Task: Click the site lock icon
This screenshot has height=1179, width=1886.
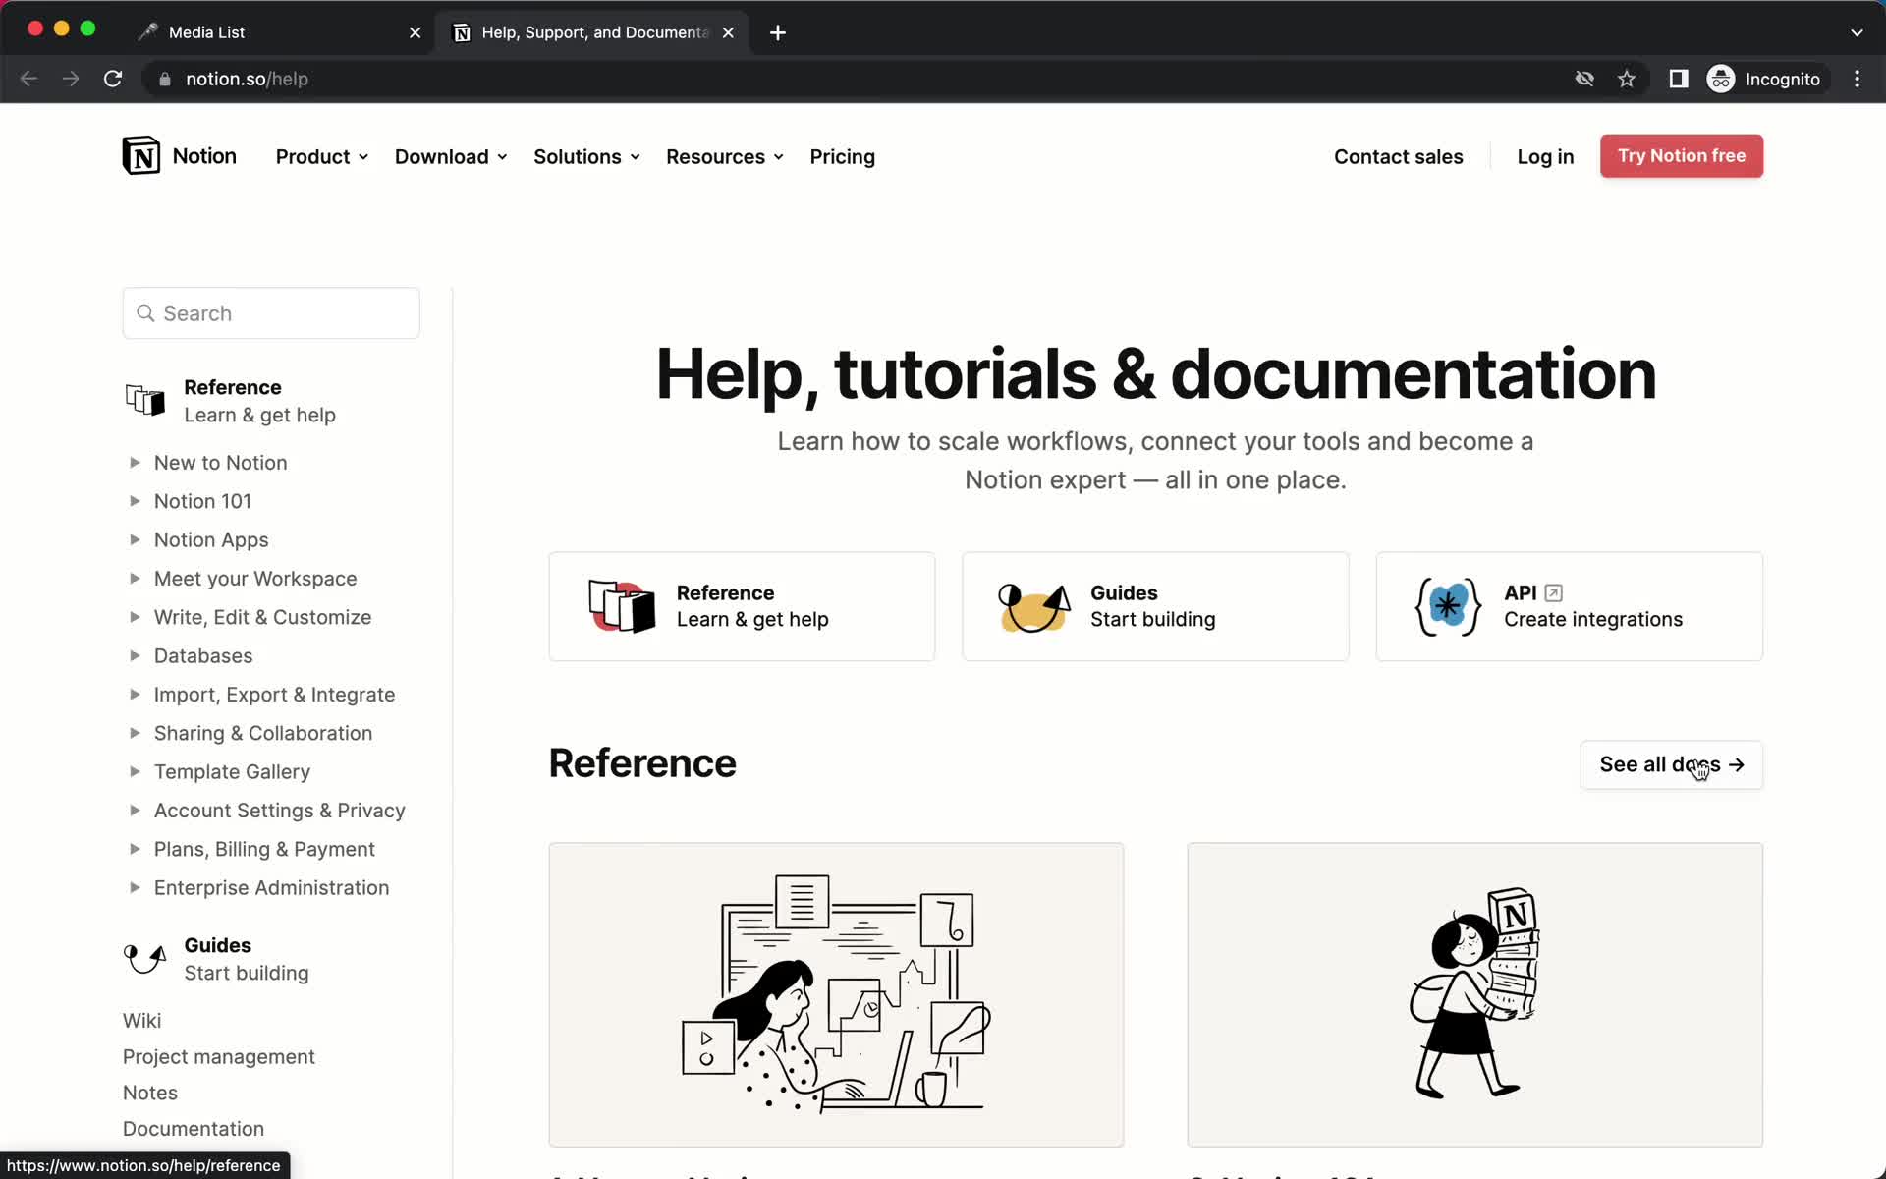Action: [x=165, y=80]
